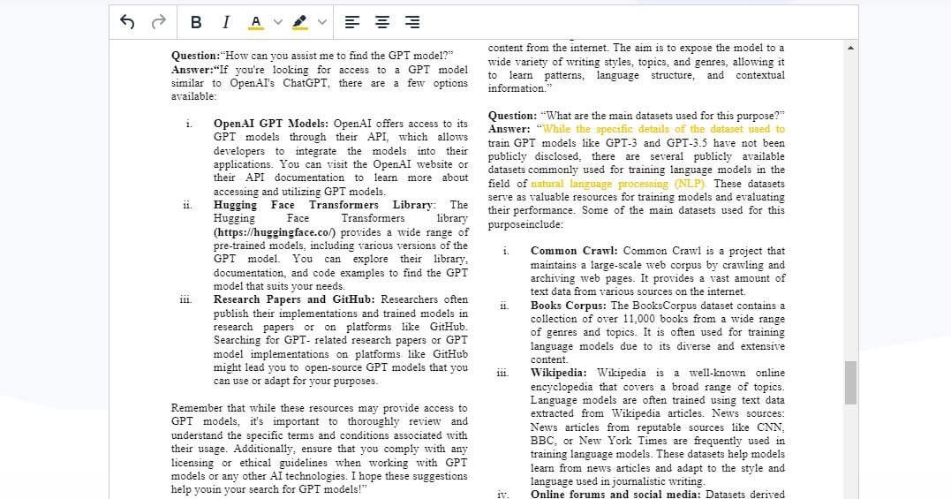This screenshot has width=951, height=499.
Task: Apply the highlighter marker tool
Action: pos(300,22)
